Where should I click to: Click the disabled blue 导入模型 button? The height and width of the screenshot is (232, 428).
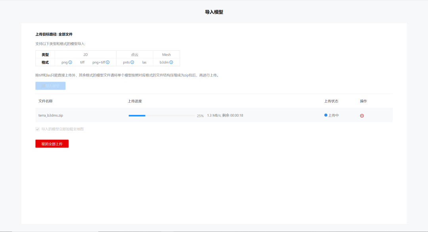[x=50, y=86]
